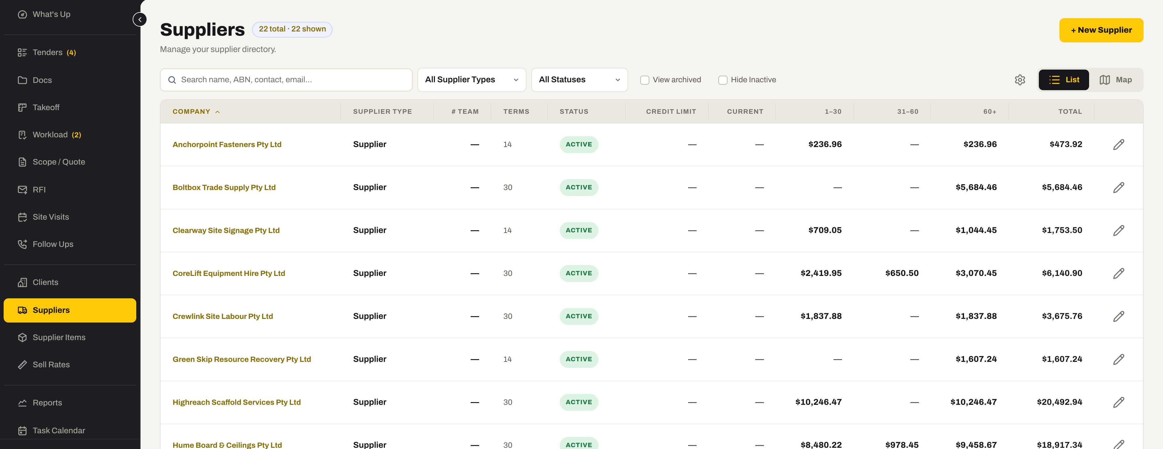Click the Scope / Quote document icon
Screen dimensions: 1163x449
22,162
